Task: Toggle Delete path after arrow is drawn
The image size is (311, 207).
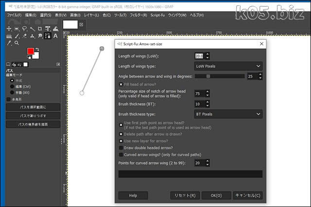Action: click(121, 134)
